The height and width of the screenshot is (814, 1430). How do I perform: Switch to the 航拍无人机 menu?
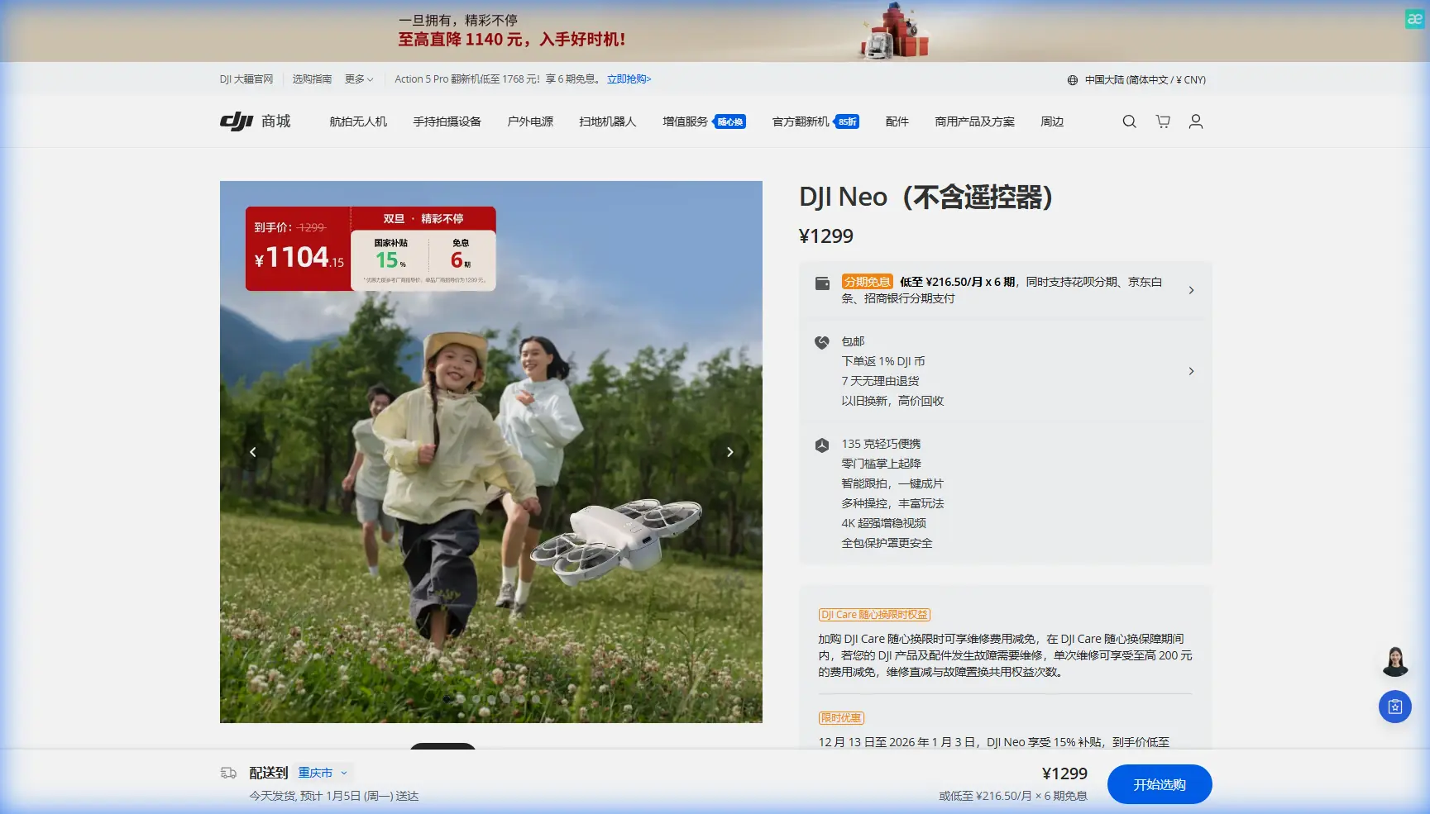click(356, 121)
